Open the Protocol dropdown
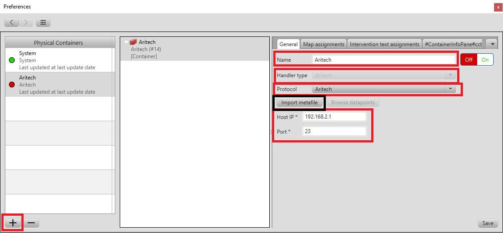This screenshot has height=233, width=503. (x=451, y=89)
